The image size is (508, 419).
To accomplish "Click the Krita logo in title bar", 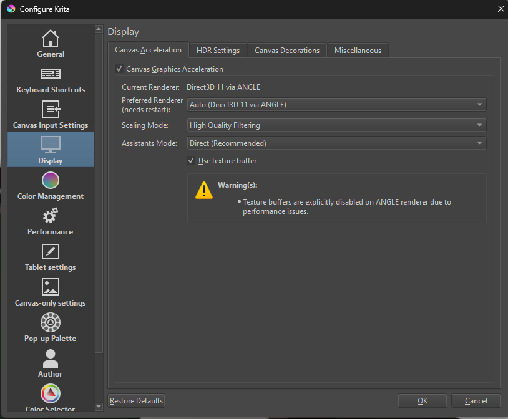I will tap(11, 9).
